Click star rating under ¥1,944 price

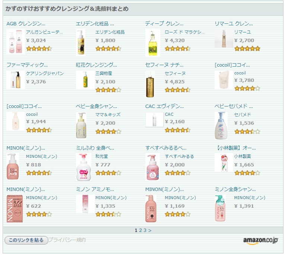(39, 130)
